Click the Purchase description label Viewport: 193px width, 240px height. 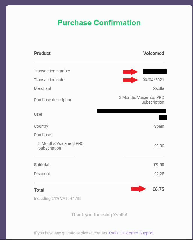pos(53,100)
